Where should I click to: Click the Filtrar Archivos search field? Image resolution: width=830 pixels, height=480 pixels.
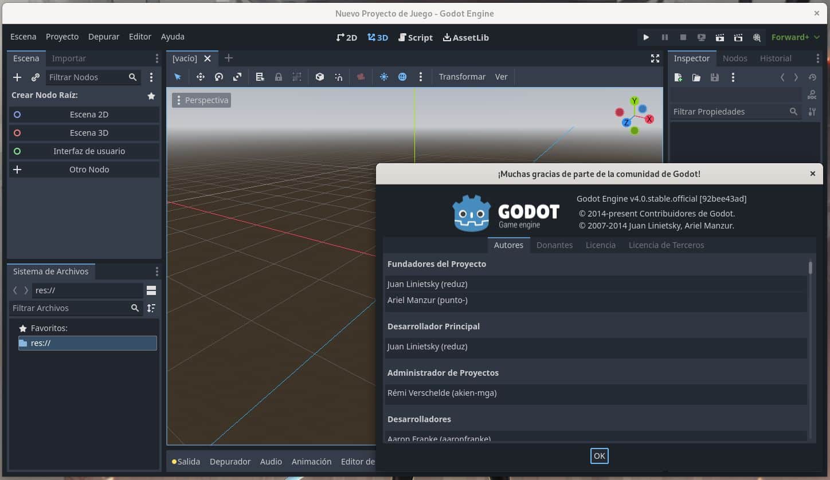click(76, 308)
